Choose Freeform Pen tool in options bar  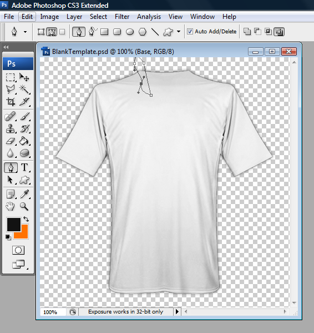tap(93, 32)
